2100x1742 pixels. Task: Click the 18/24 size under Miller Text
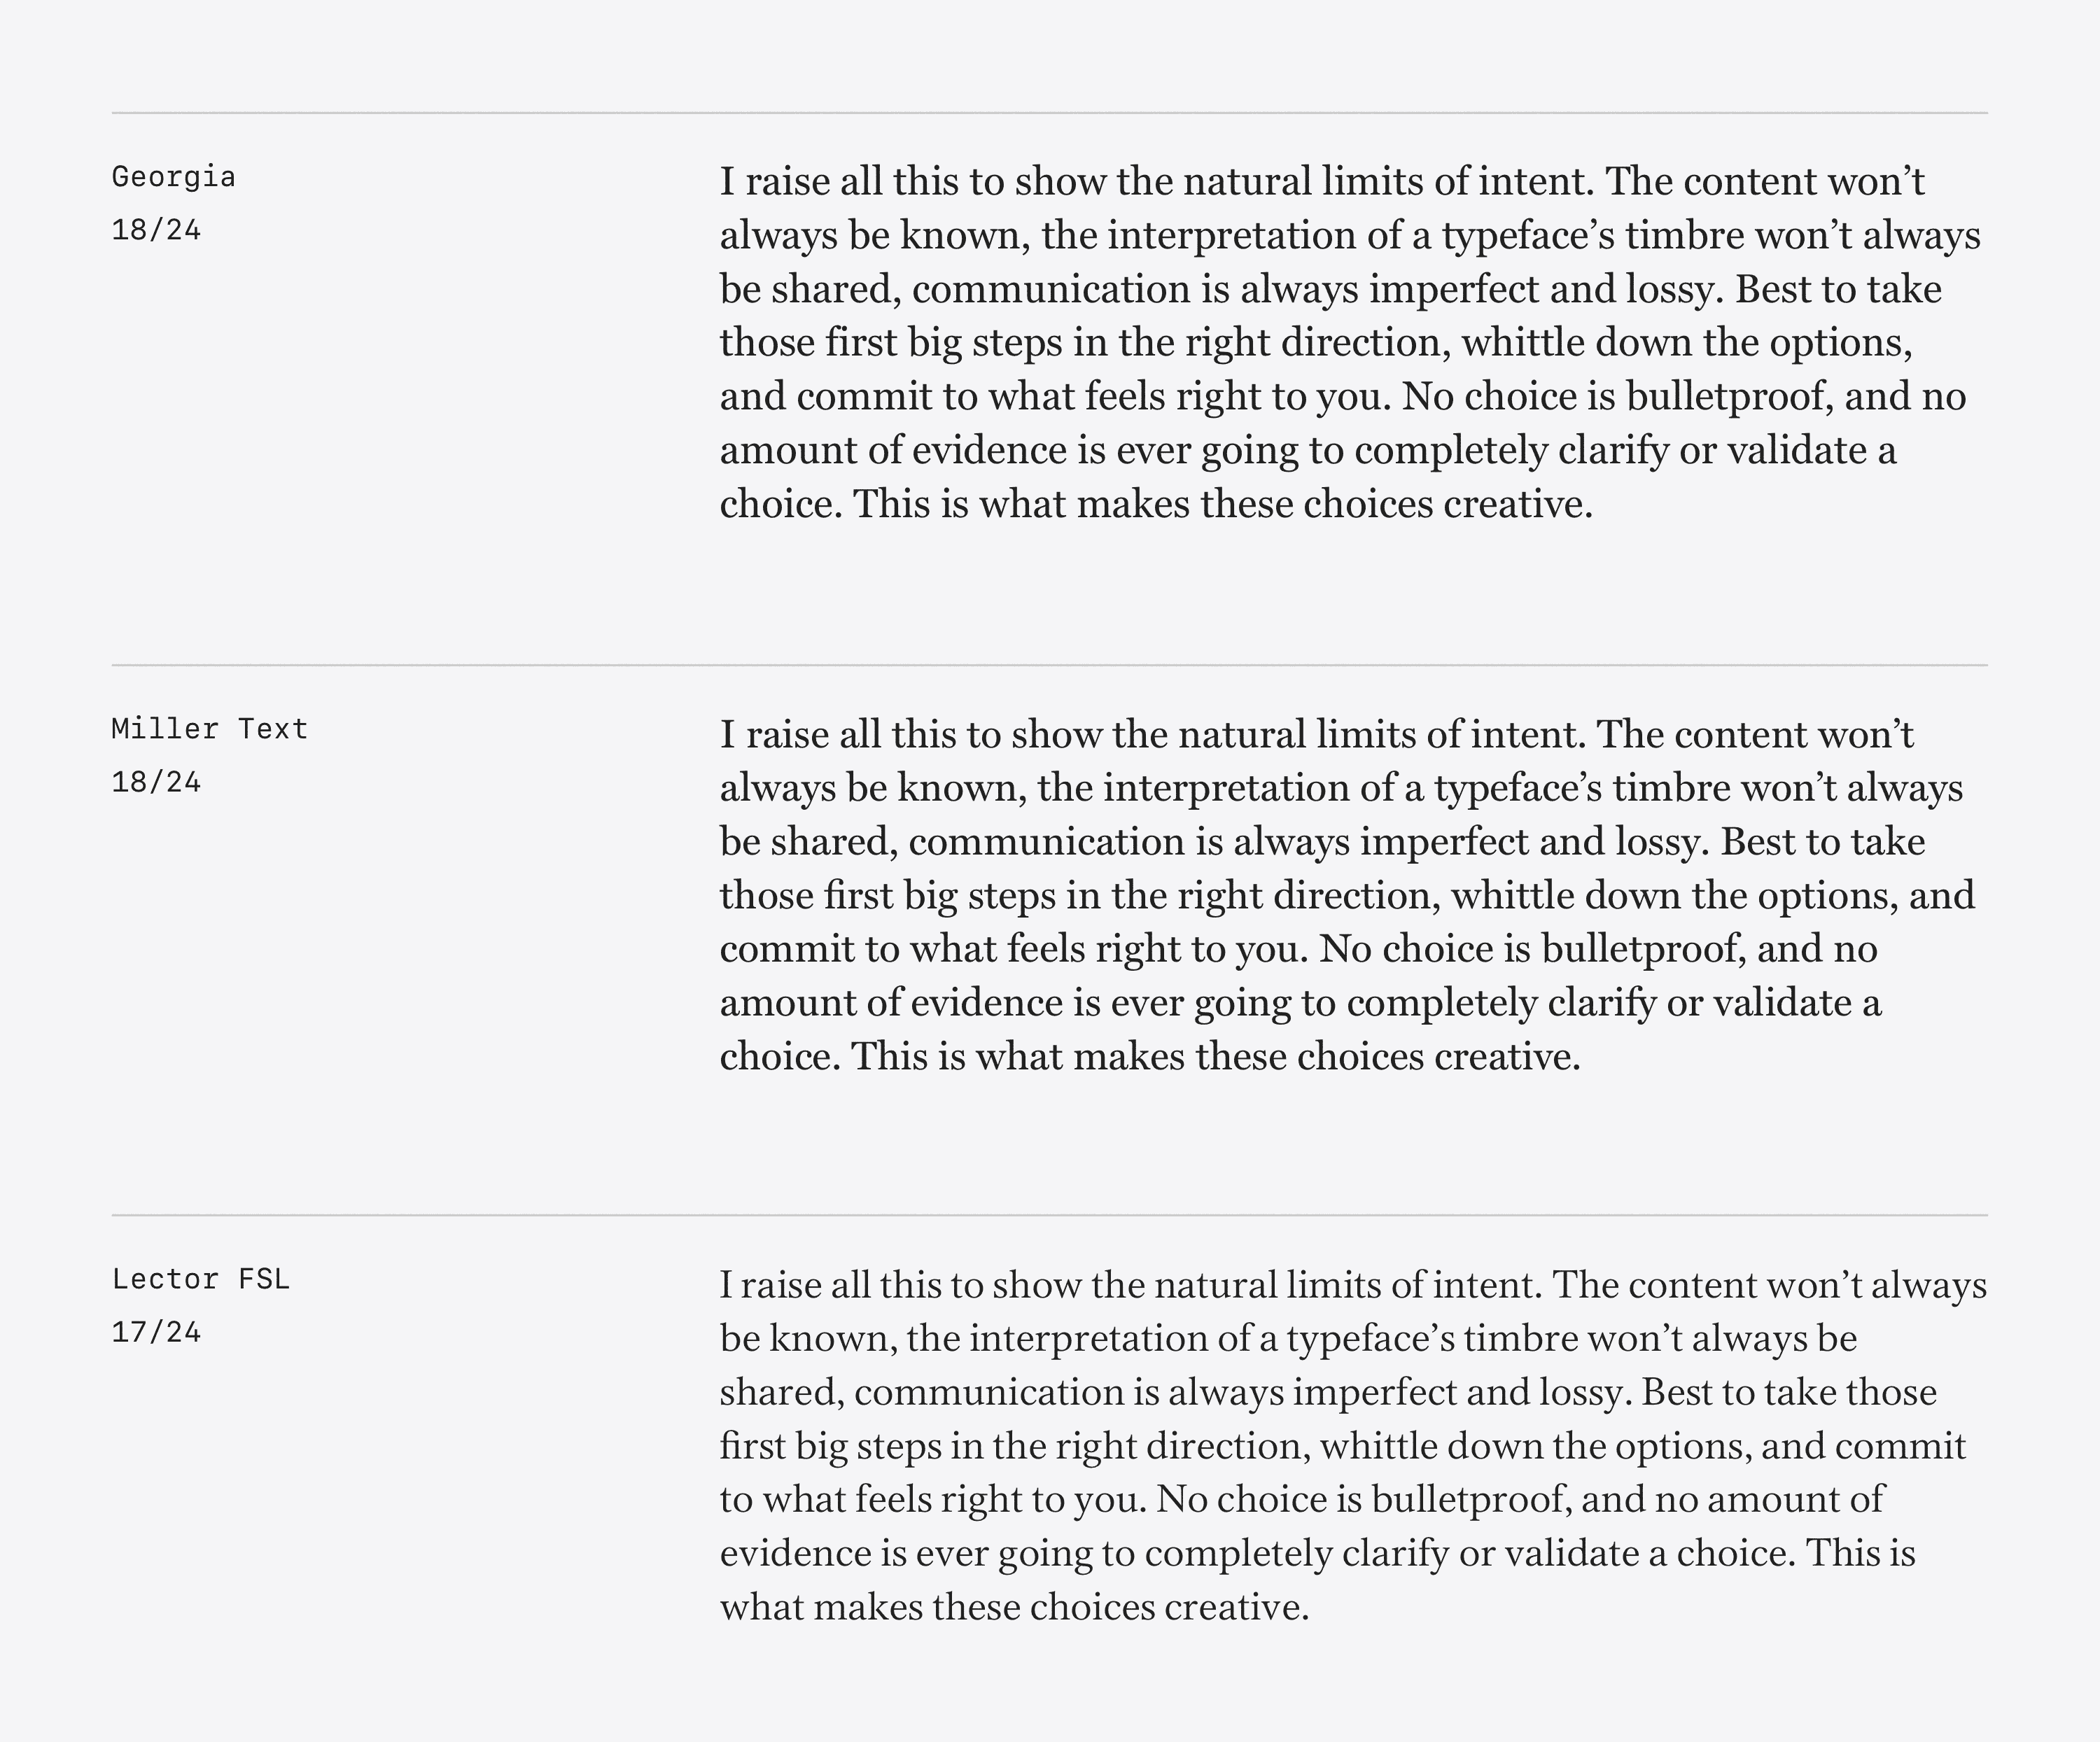click(x=156, y=782)
